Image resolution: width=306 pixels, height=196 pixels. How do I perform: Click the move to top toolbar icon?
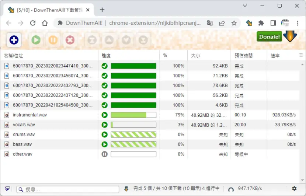tap(92, 40)
